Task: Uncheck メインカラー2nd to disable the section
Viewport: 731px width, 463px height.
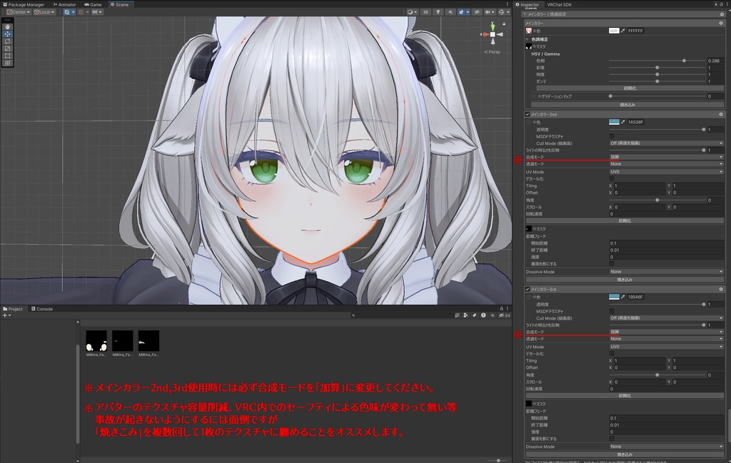Action: tap(528, 113)
